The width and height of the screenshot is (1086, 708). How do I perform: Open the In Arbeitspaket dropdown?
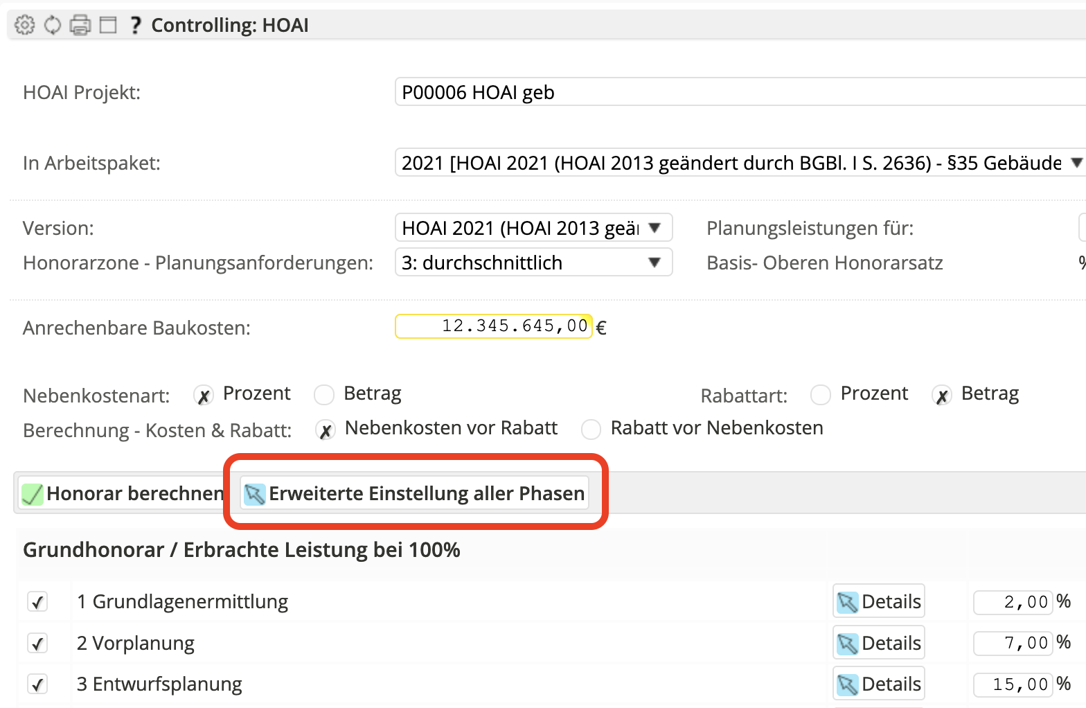738,163
